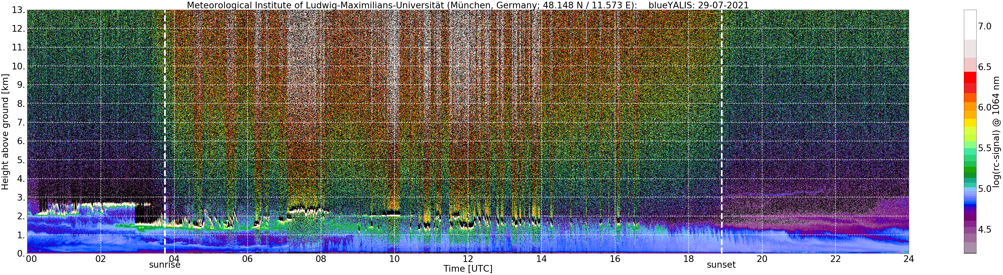This screenshot has height=275, width=1003.
Task: Click the height axis tick '7.'
Action: [21, 122]
